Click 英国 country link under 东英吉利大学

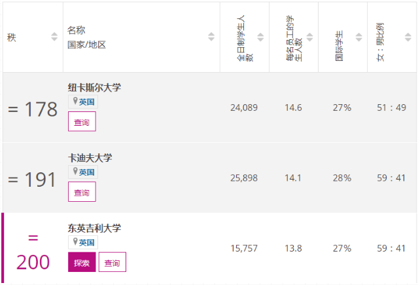click(x=87, y=242)
